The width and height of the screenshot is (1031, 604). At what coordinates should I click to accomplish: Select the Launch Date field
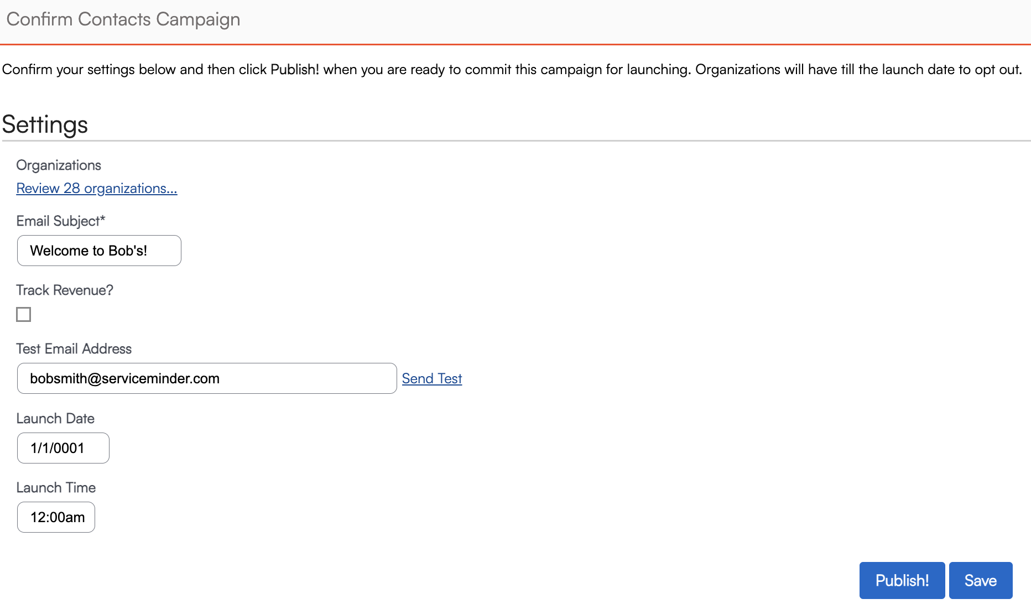point(63,448)
